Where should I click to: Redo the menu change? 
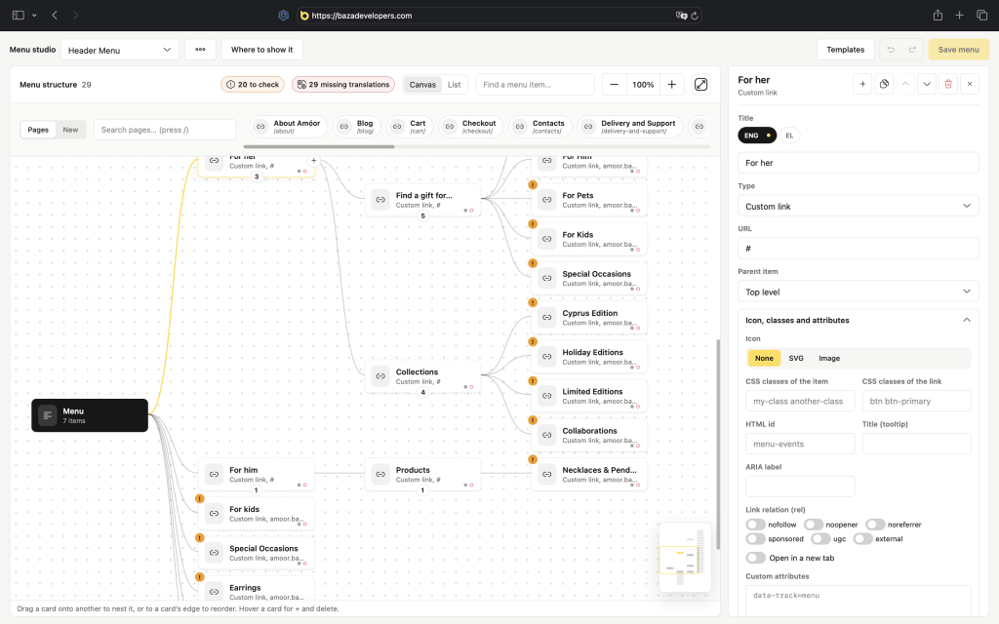(x=912, y=50)
